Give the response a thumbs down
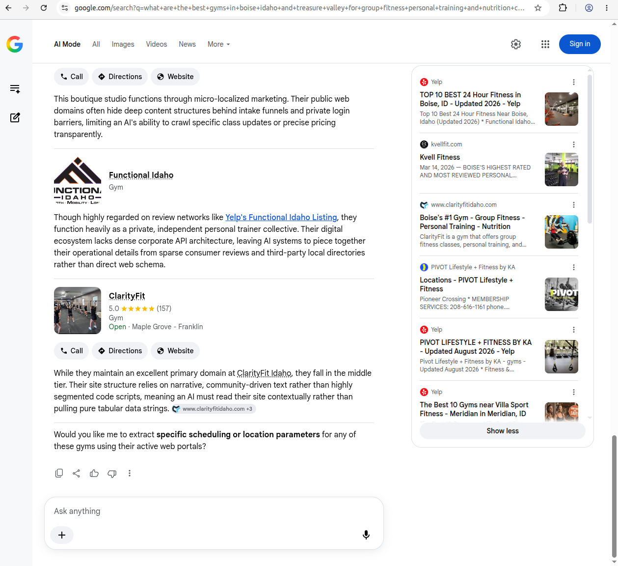This screenshot has width=618, height=566. coord(112,473)
